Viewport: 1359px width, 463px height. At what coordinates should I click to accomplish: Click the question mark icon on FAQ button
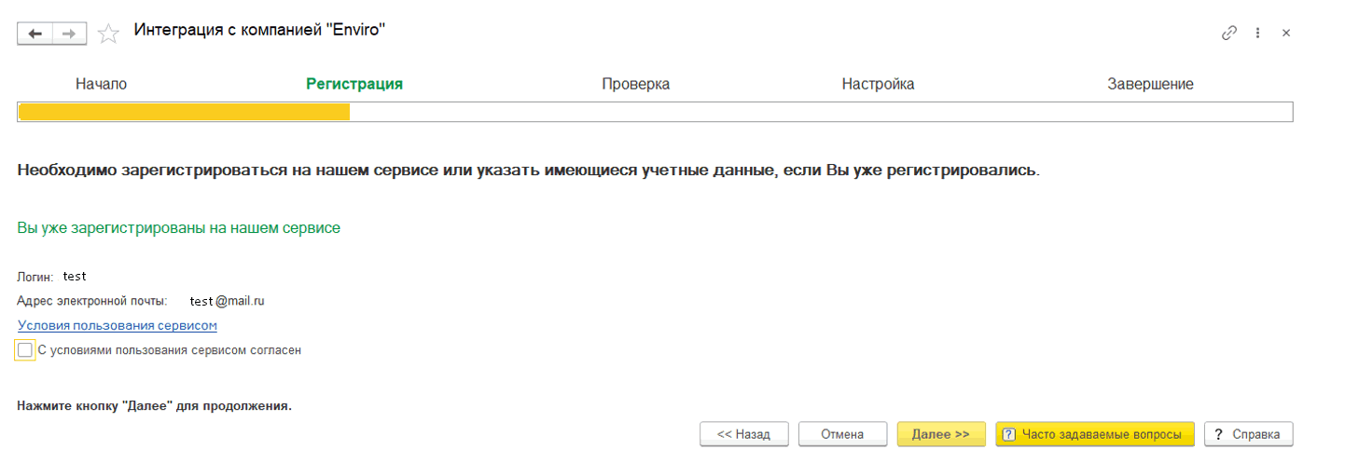point(1008,434)
